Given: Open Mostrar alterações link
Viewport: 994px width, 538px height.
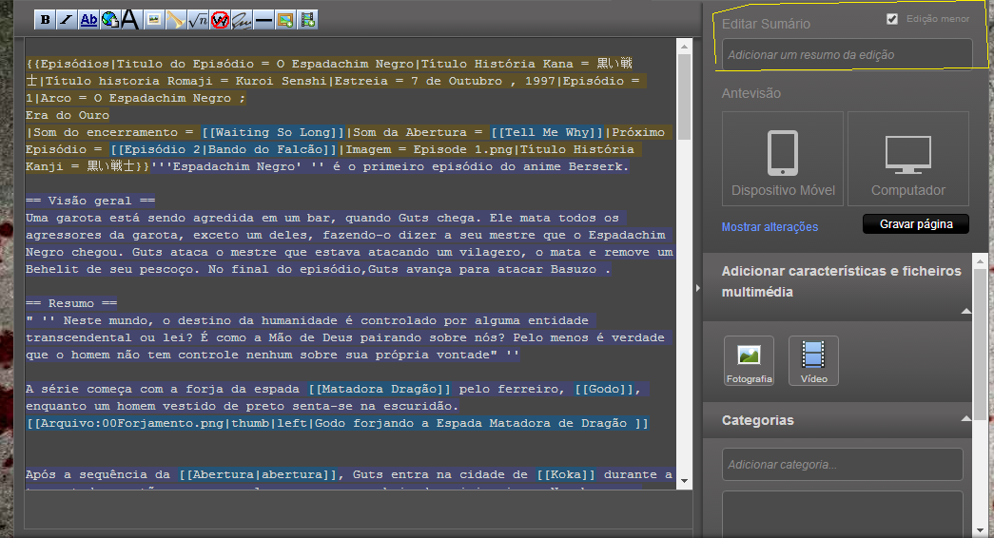Looking at the screenshot, I should 770,227.
